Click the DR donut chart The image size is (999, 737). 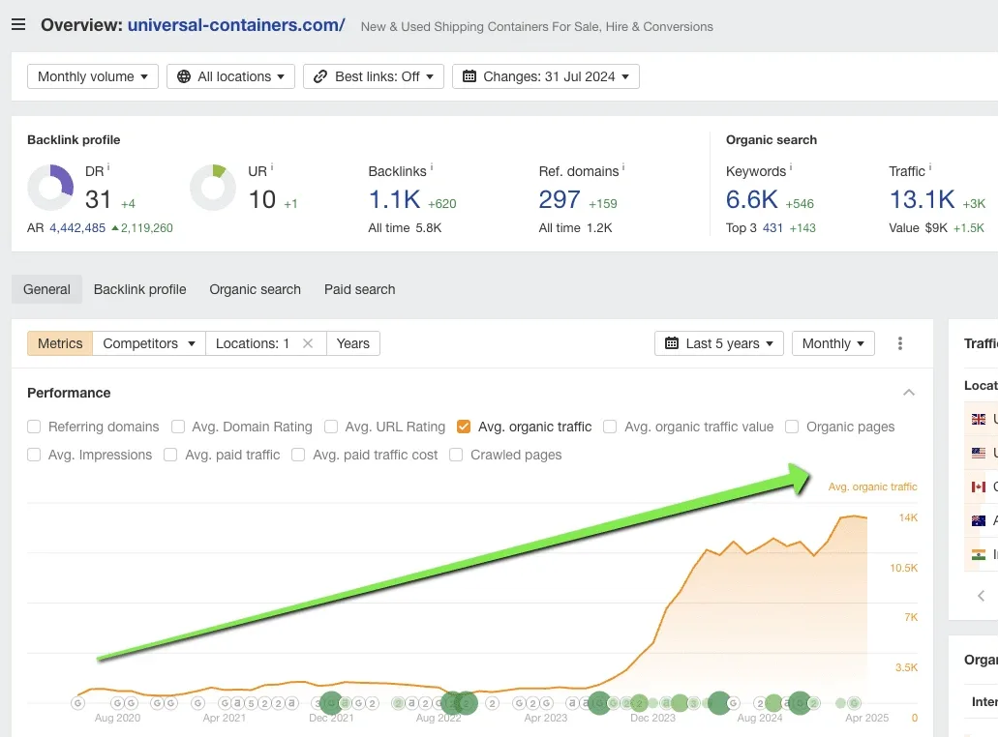50,188
